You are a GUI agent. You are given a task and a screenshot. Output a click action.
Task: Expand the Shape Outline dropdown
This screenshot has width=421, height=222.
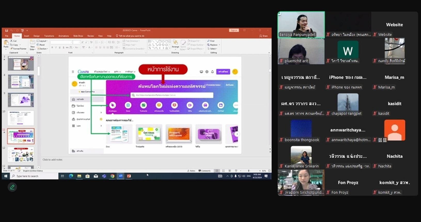coord(196,45)
